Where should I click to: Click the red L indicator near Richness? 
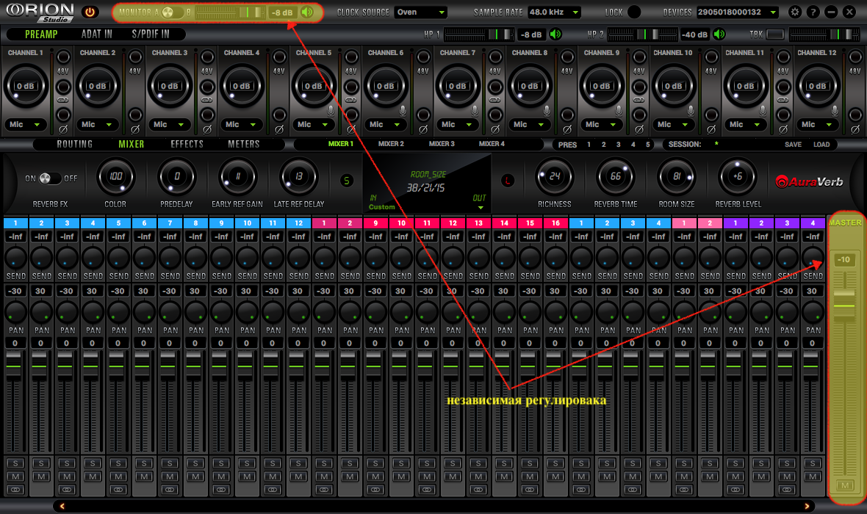(x=508, y=180)
